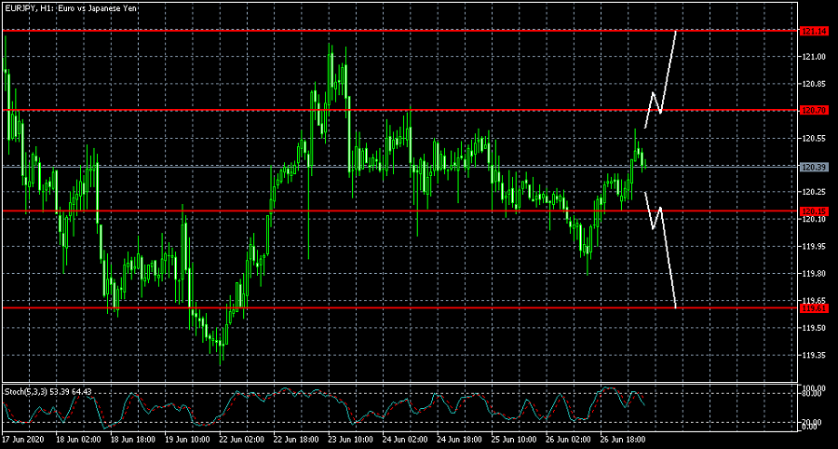Click the red 121.14 price label
838x449 pixels.
pos(814,31)
